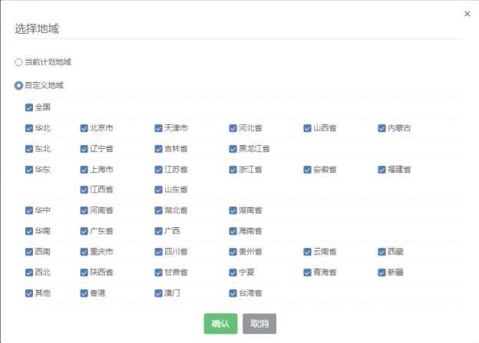479x343 pixels.
Task: Click the green 确认 button
Action: (x=220, y=324)
